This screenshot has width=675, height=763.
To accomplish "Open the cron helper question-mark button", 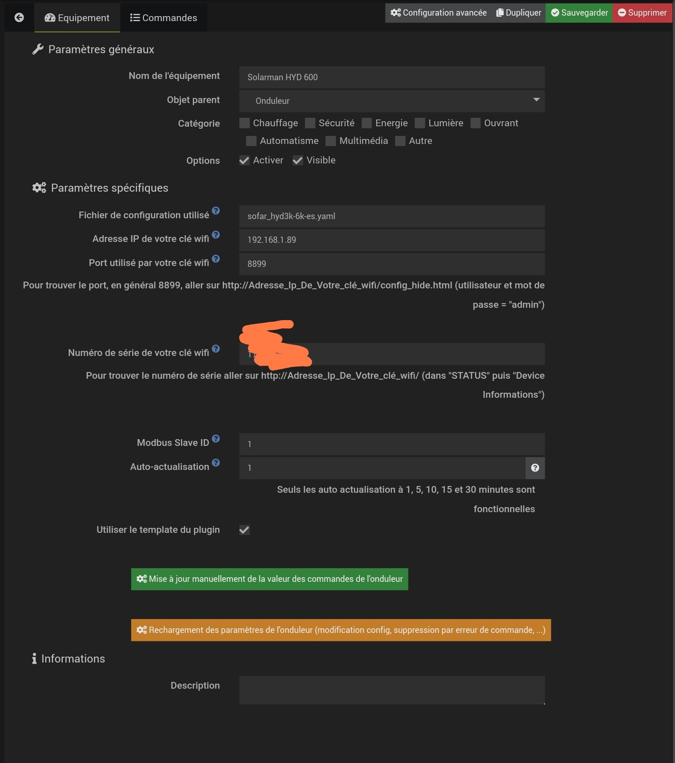I will (535, 468).
